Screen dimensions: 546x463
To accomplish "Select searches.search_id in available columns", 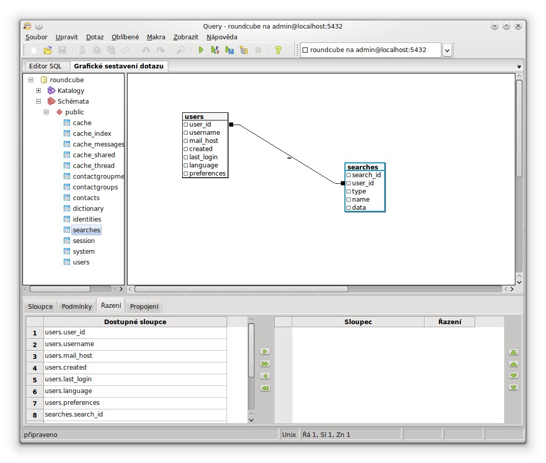I will click(x=135, y=415).
